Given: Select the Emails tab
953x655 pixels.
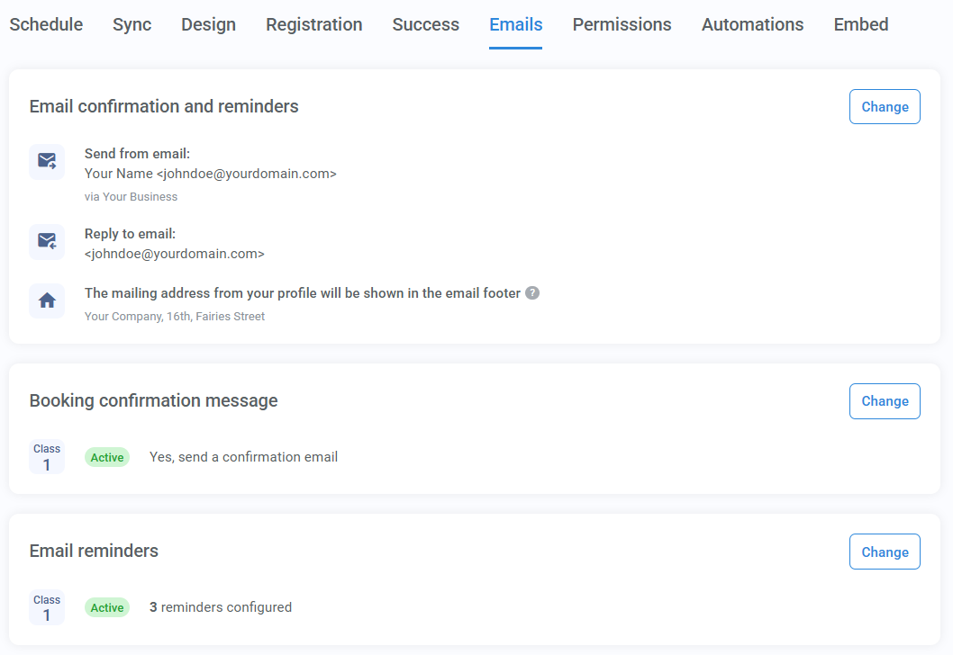Looking at the screenshot, I should (x=515, y=24).
